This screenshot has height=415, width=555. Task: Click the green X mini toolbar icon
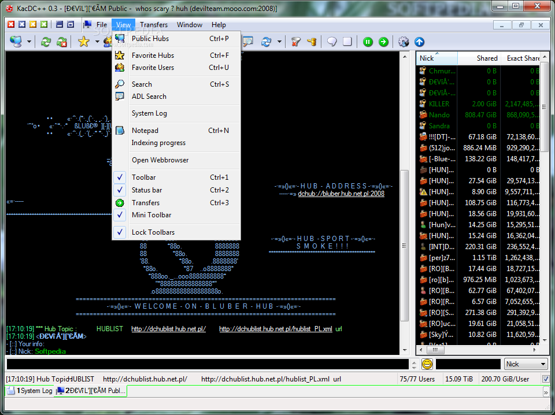44,24
